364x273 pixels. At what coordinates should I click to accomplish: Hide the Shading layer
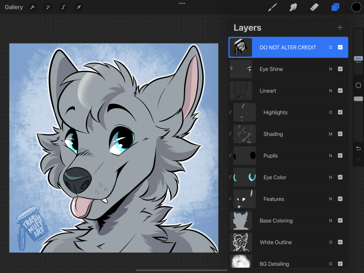tap(340, 134)
